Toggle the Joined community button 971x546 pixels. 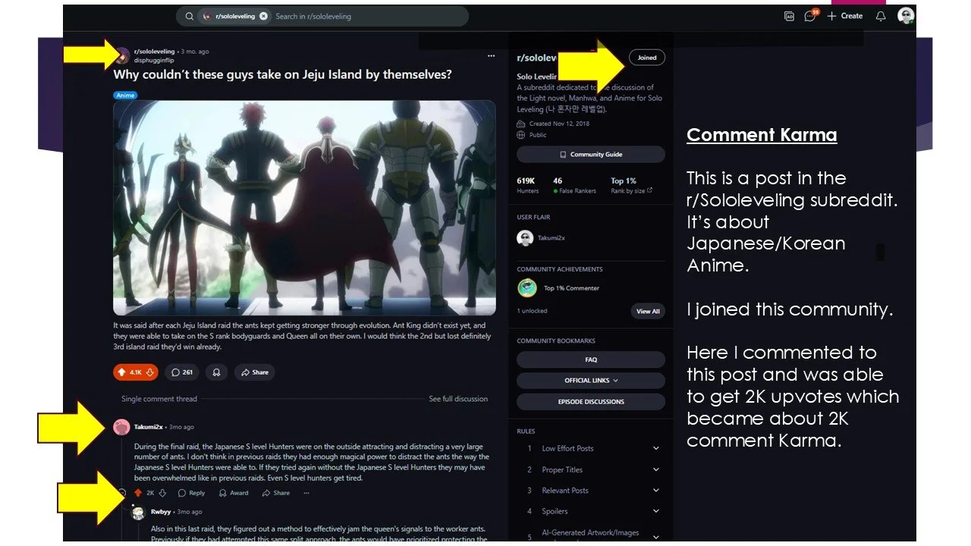pos(647,58)
